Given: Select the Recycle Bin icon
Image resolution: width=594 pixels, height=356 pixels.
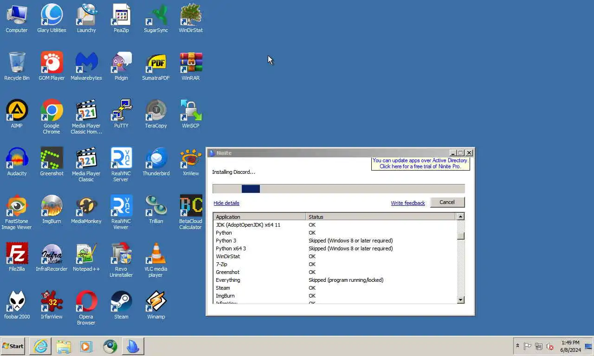Looking at the screenshot, I should [x=17, y=66].
